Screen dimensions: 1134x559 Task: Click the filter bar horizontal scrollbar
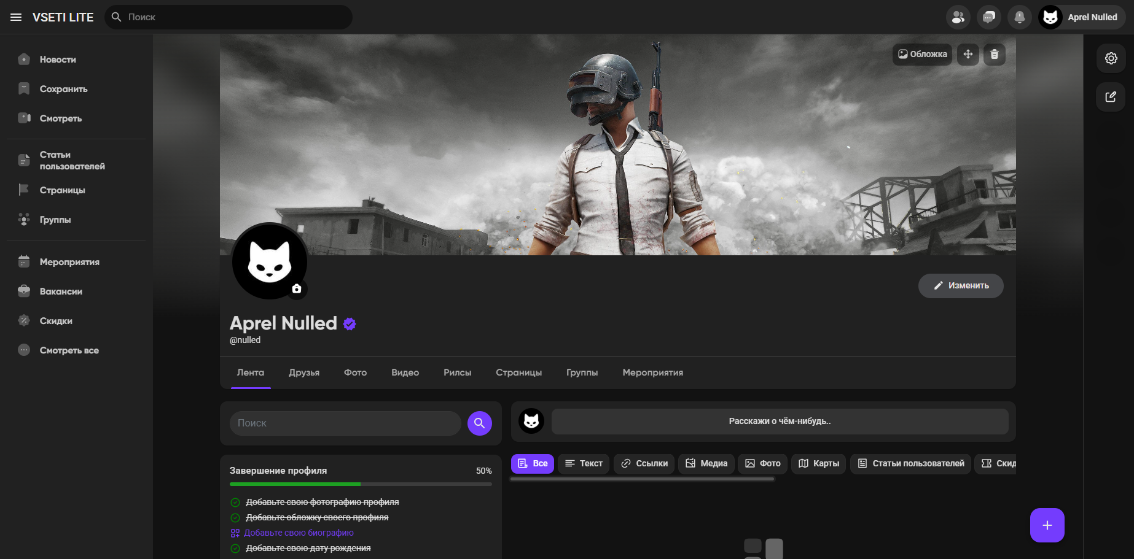(642, 479)
